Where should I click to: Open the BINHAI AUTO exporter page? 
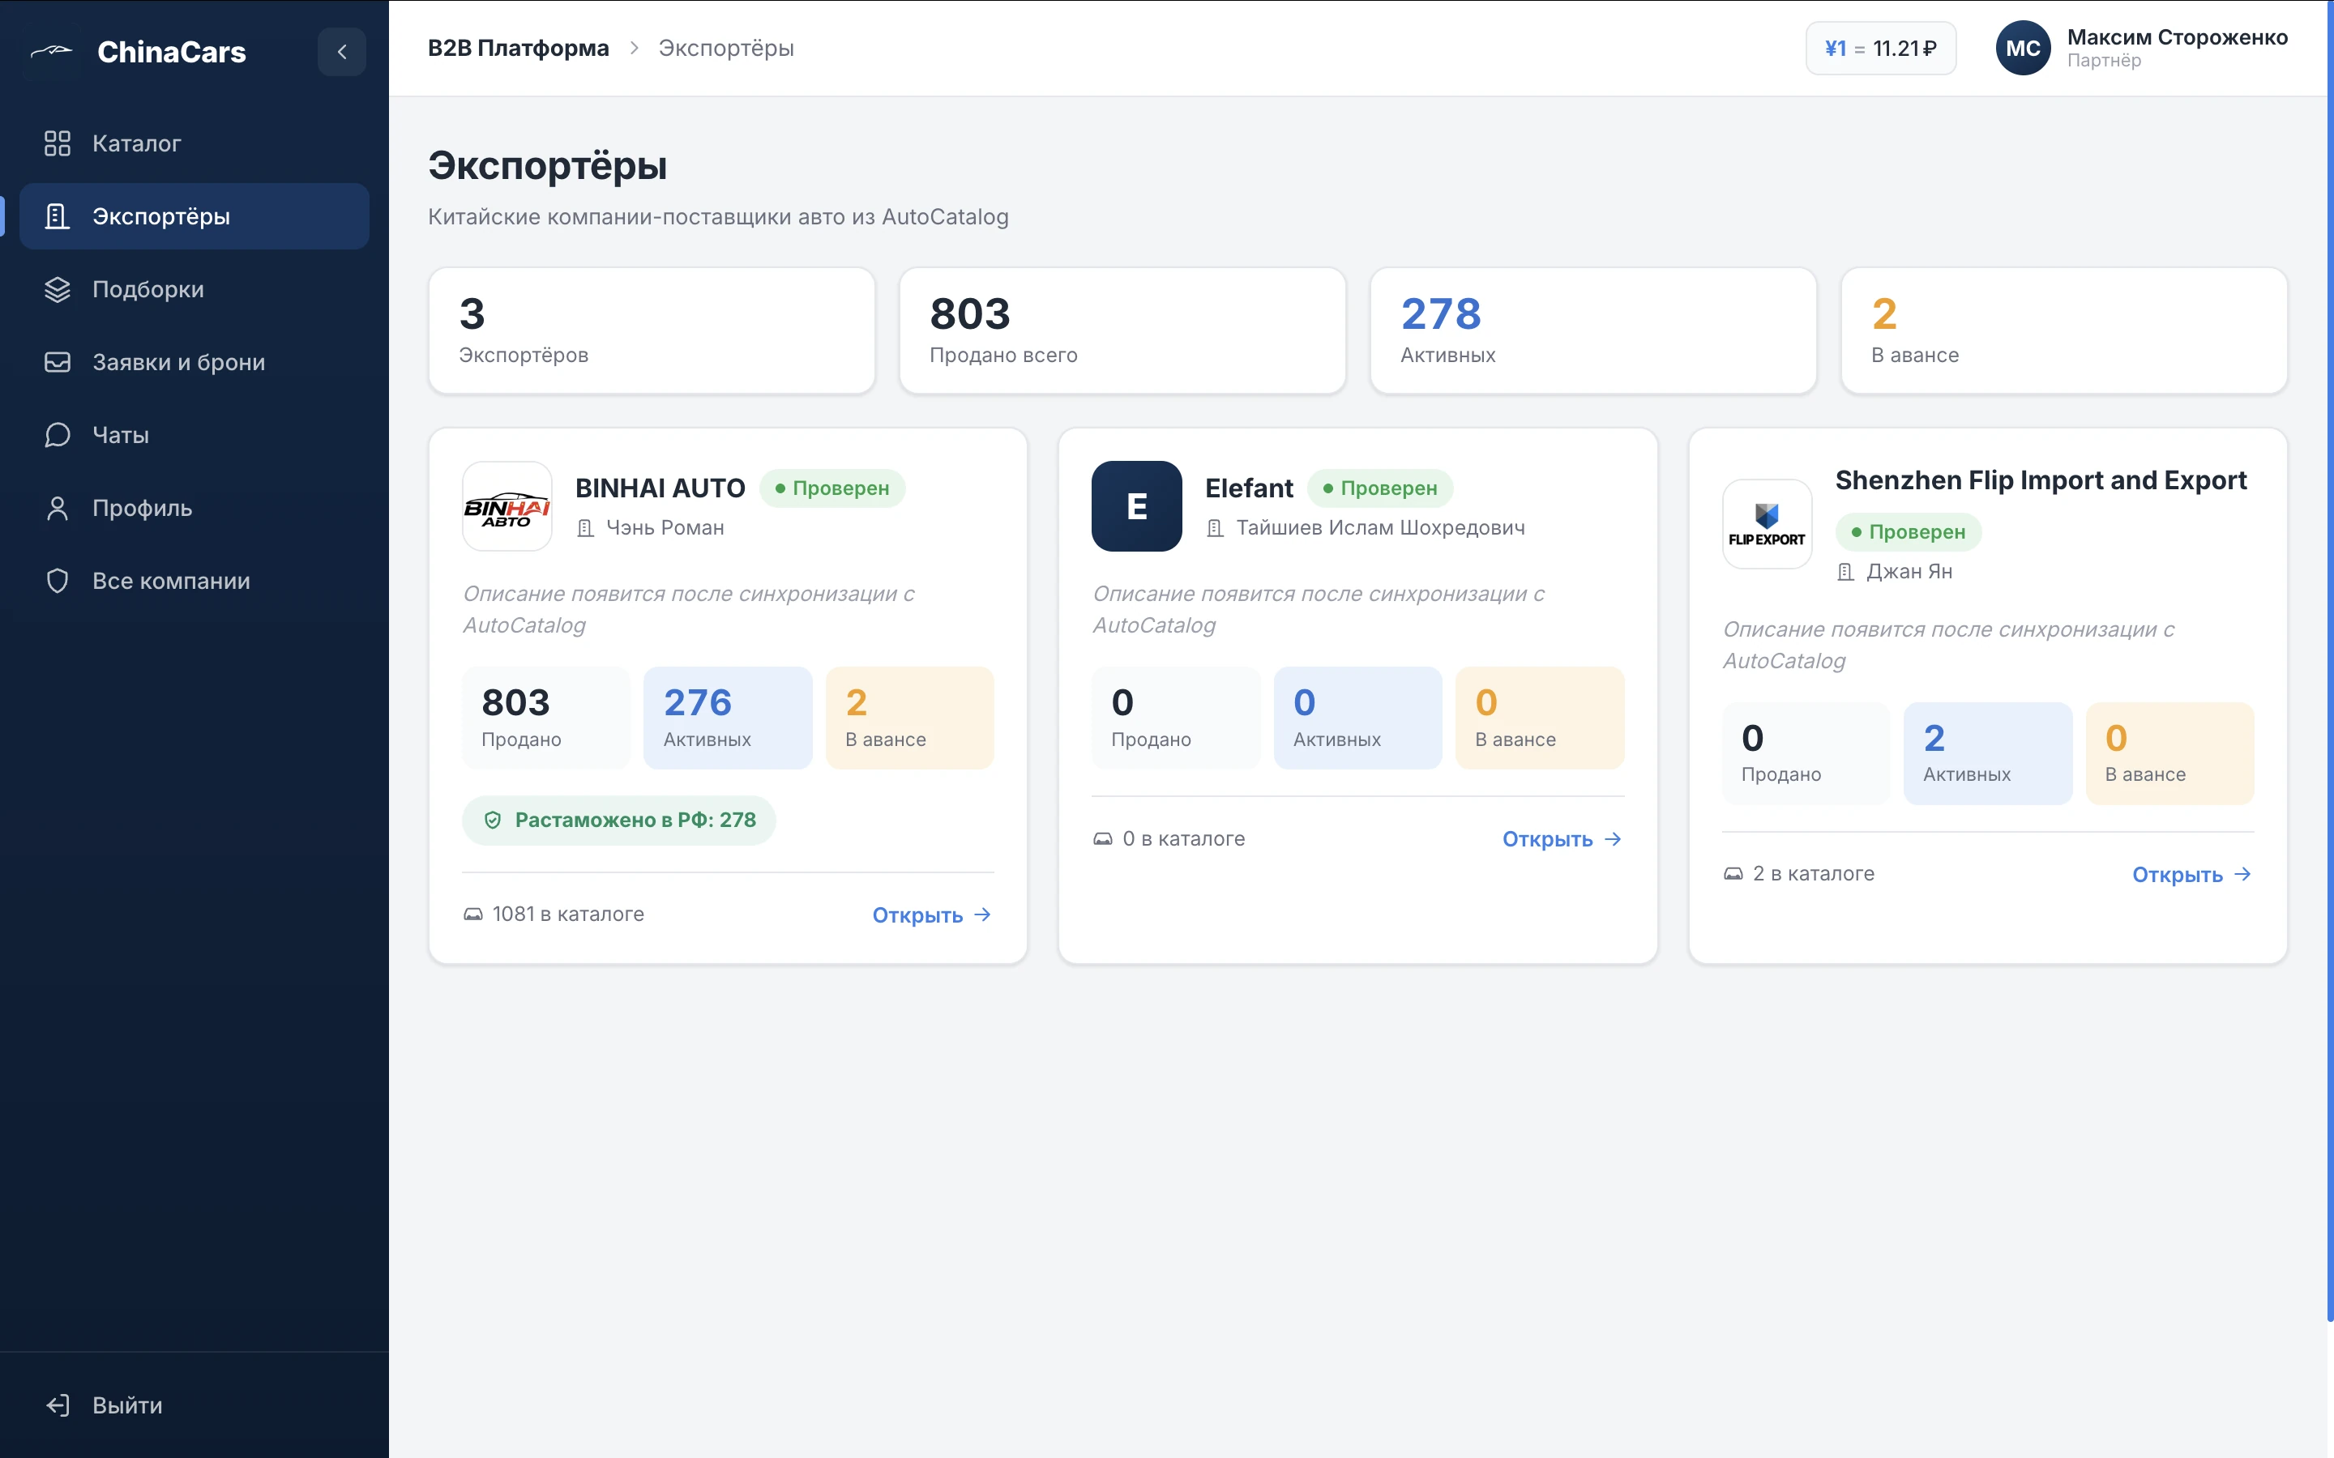pos(933,915)
